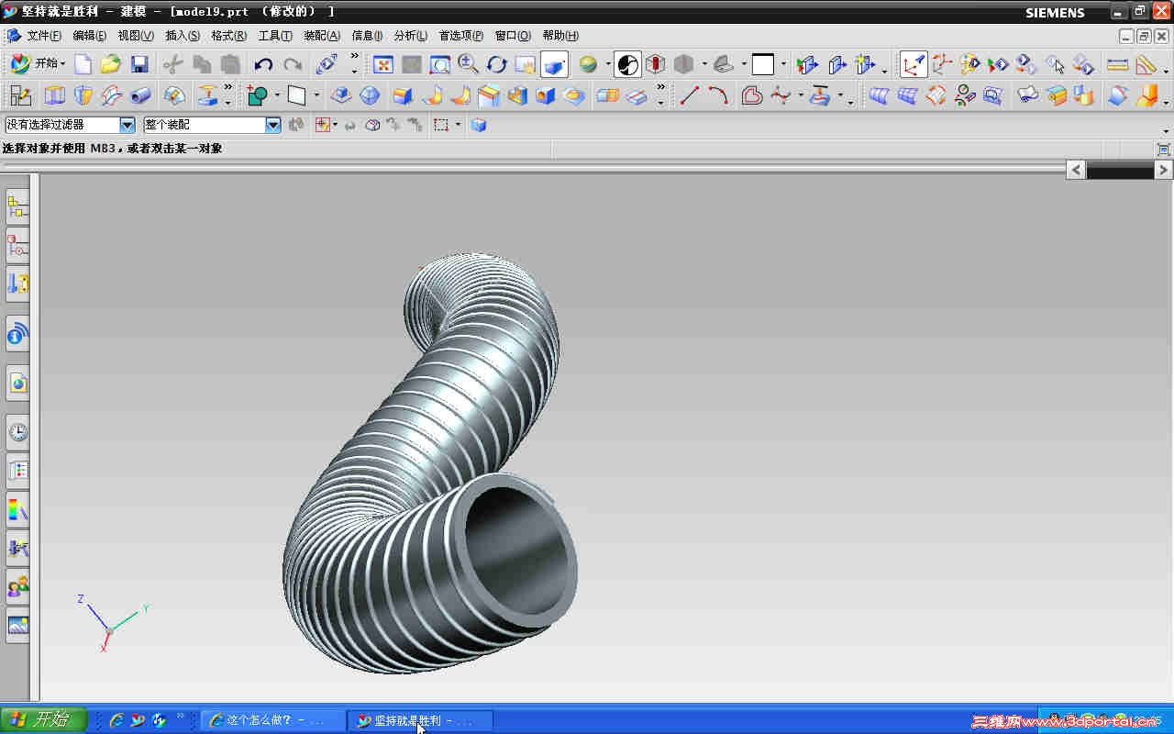
Task: Launch Internet Explorer from quick launch
Action: [116, 720]
